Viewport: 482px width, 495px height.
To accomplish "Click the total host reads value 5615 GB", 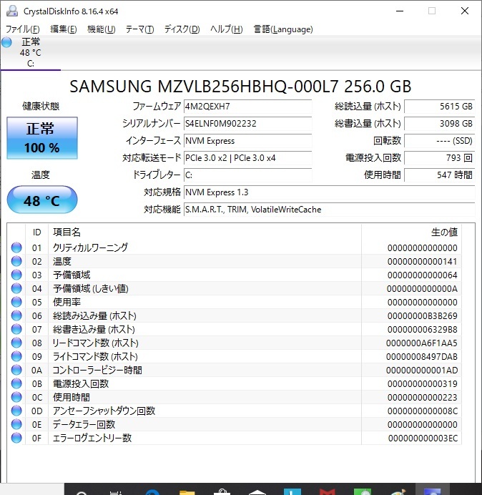I will (x=439, y=107).
